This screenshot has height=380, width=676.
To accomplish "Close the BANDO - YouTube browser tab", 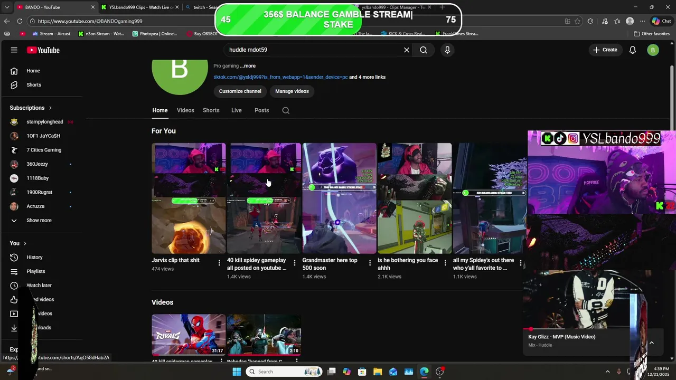I will click(93, 7).
